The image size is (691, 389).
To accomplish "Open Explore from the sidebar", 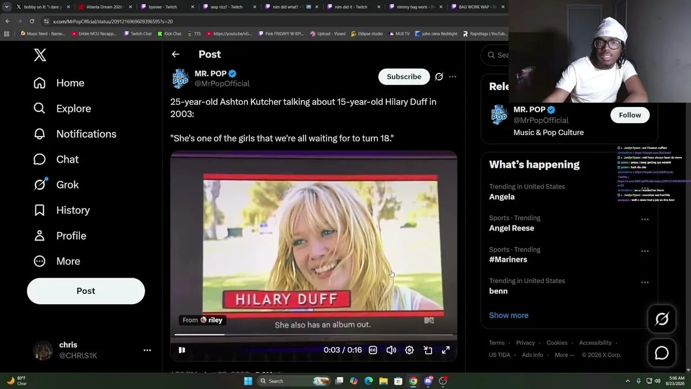I will (x=62, y=108).
